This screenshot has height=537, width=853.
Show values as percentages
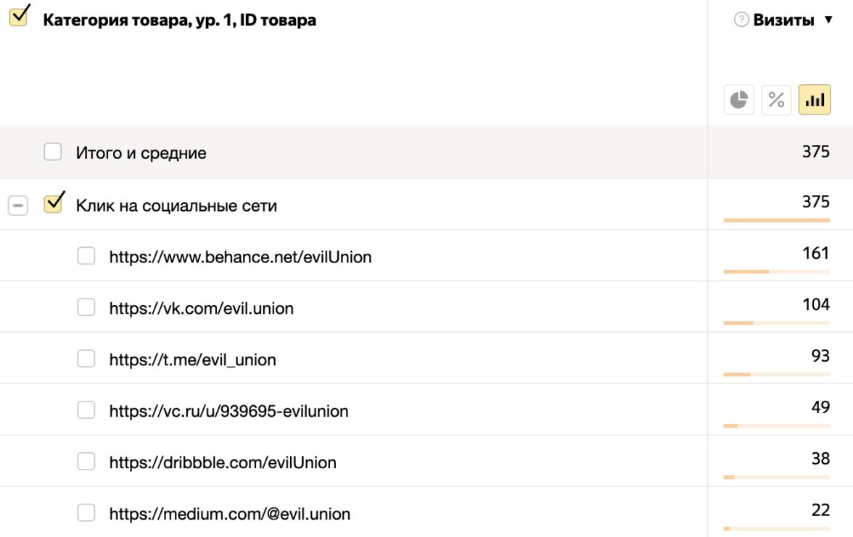776,100
